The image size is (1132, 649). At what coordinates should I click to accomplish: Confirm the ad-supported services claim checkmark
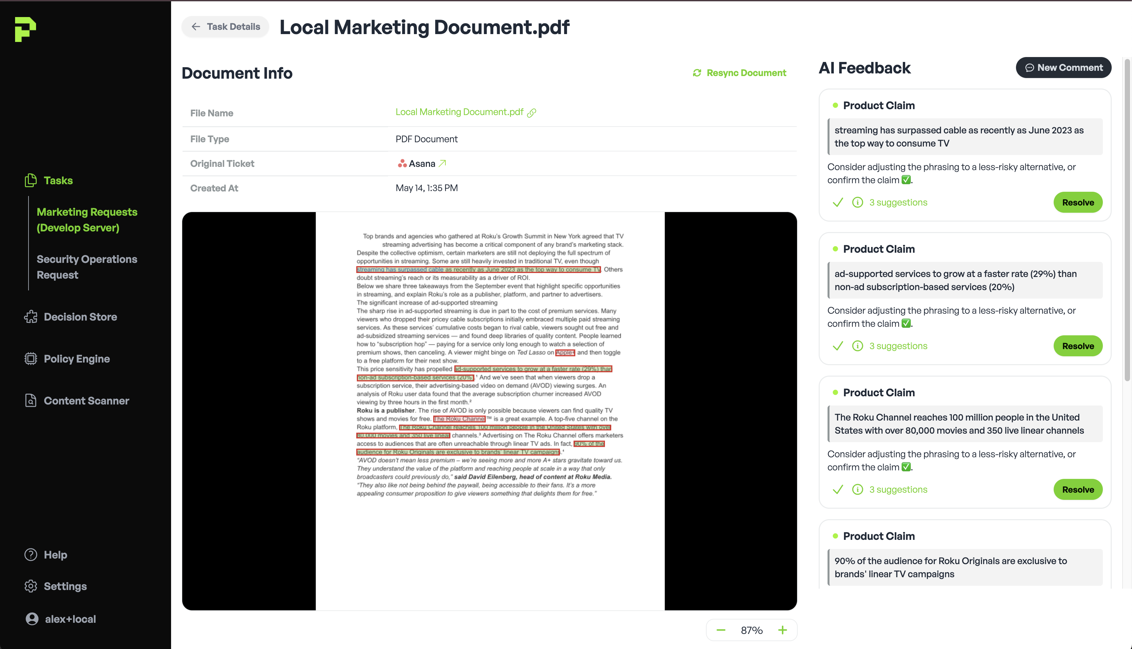coord(838,346)
